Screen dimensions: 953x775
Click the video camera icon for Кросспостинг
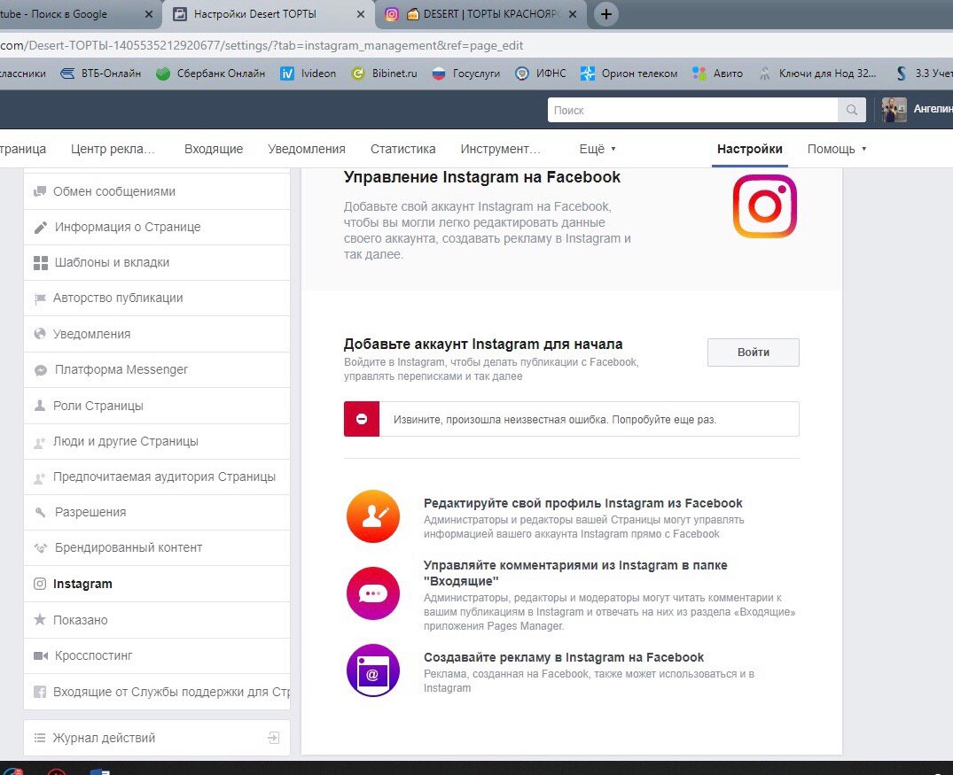coord(41,656)
